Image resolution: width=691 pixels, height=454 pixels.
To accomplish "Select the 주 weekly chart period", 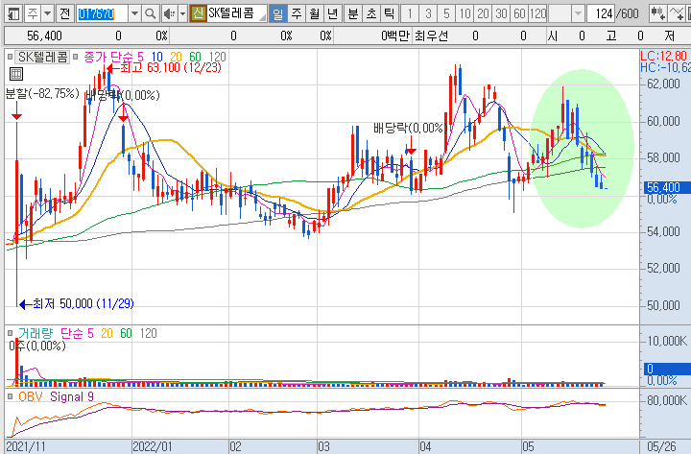I will 297,14.
